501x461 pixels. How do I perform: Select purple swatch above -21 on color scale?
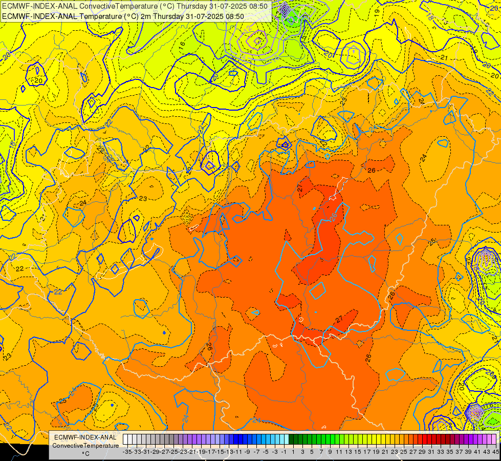[x=190, y=439]
